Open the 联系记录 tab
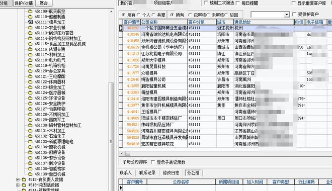 pos(147,173)
